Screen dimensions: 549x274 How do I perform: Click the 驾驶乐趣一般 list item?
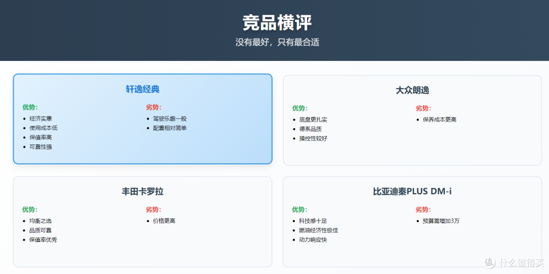click(x=170, y=118)
